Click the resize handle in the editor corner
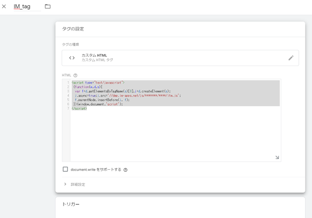312x218 pixels. point(277,158)
